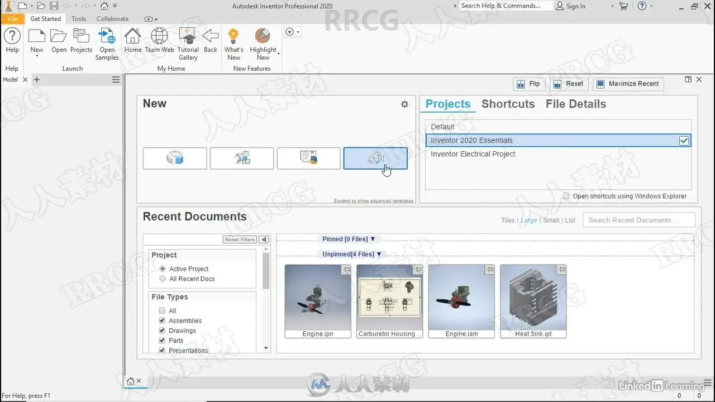The height and width of the screenshot is (402, 715).
Task: Check the All file types checkbox
Action: tap(162, 310)
